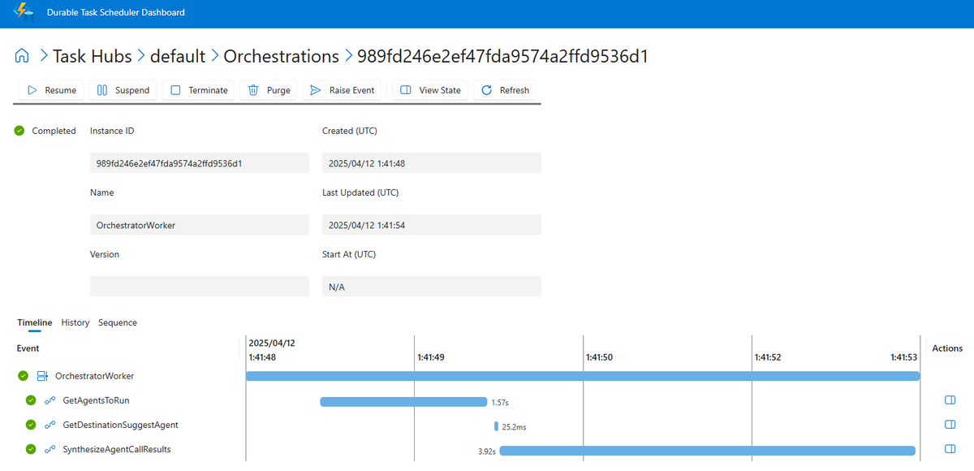
Task: Click the Raise Event button
Action: [x=343, y=90]
